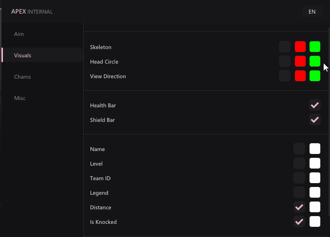Image resolution: width=330 pixels, height=237 pixels.
Task: Enable the Skeleton checkbox
Action: (x=285, y=47)
